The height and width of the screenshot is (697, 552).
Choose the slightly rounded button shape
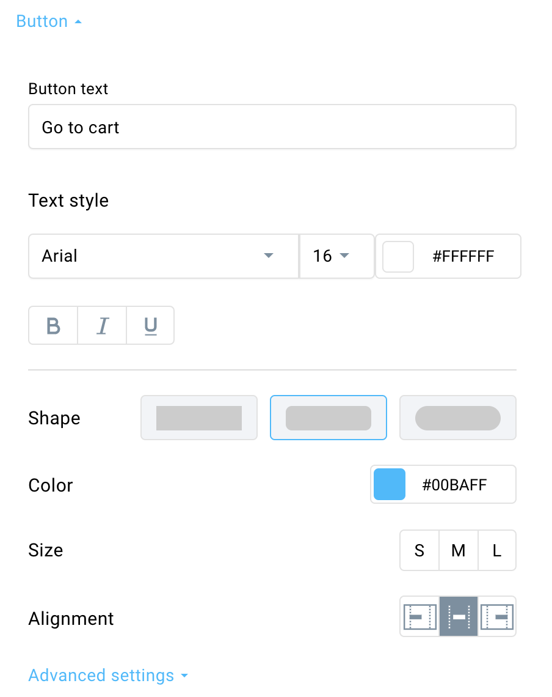[329, 418]
